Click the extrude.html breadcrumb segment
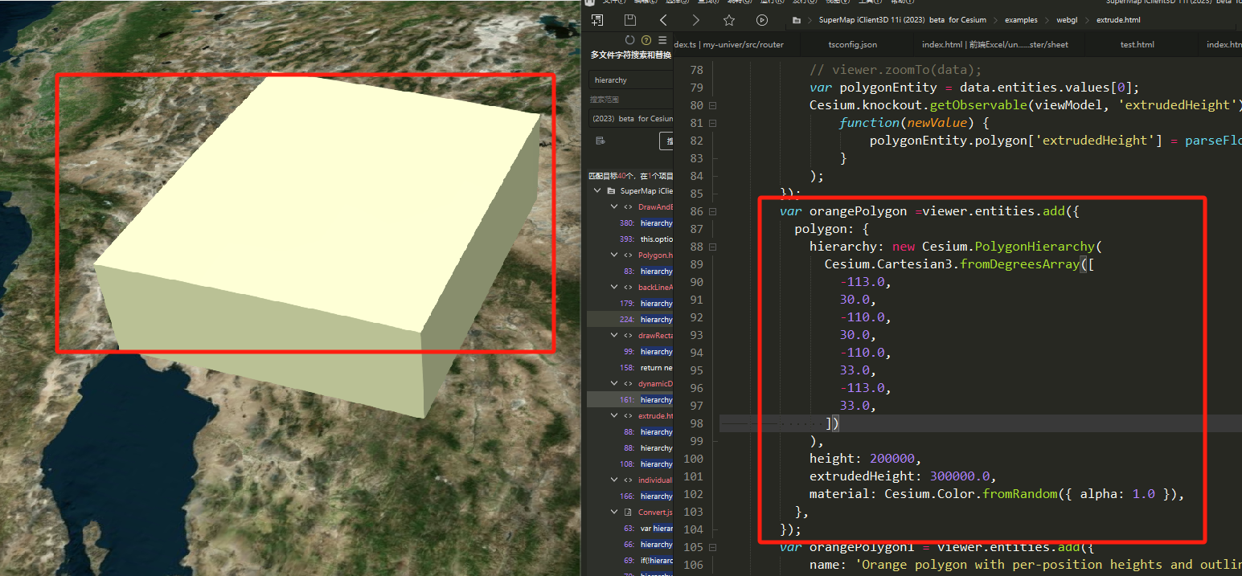This screenshot has width=1242, height=576. coord(1118,20)
